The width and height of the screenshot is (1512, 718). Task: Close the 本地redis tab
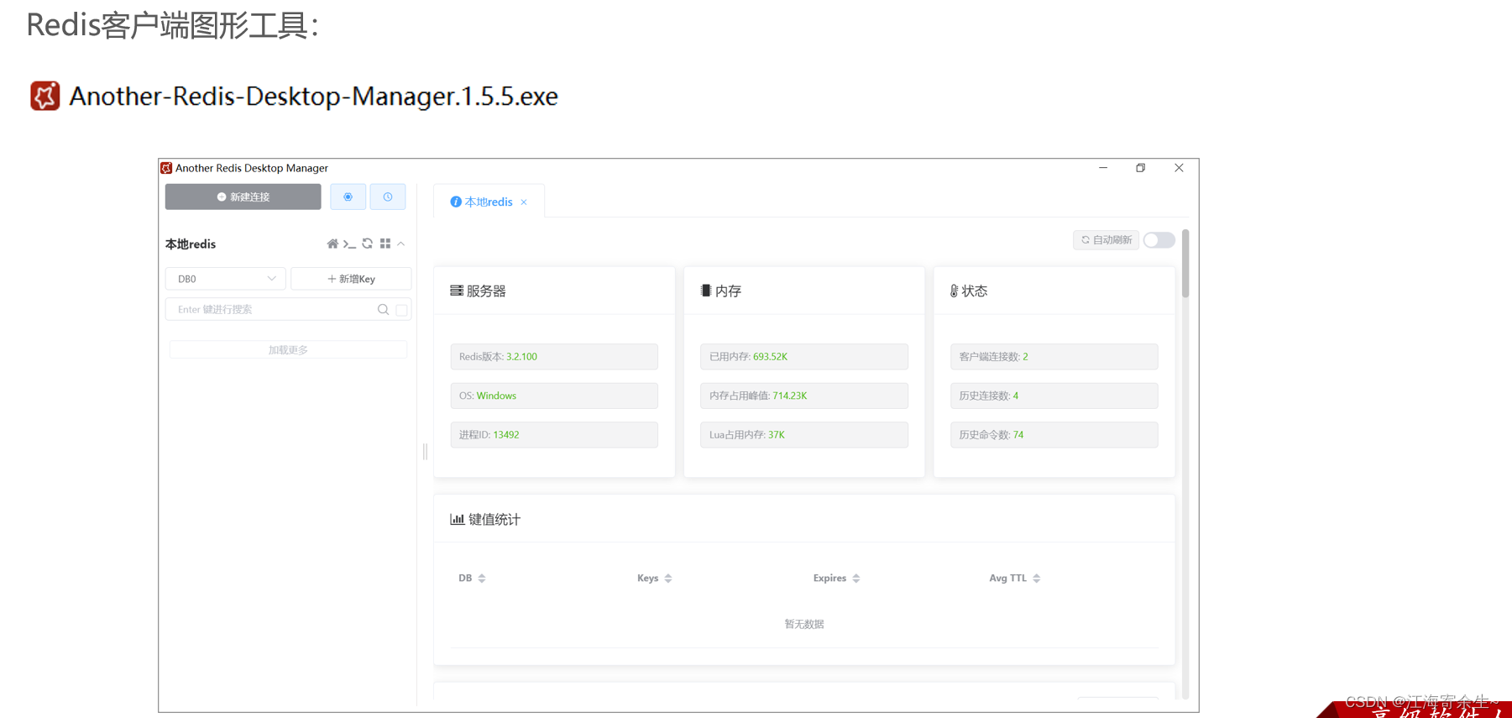click(x=524, y=202)
